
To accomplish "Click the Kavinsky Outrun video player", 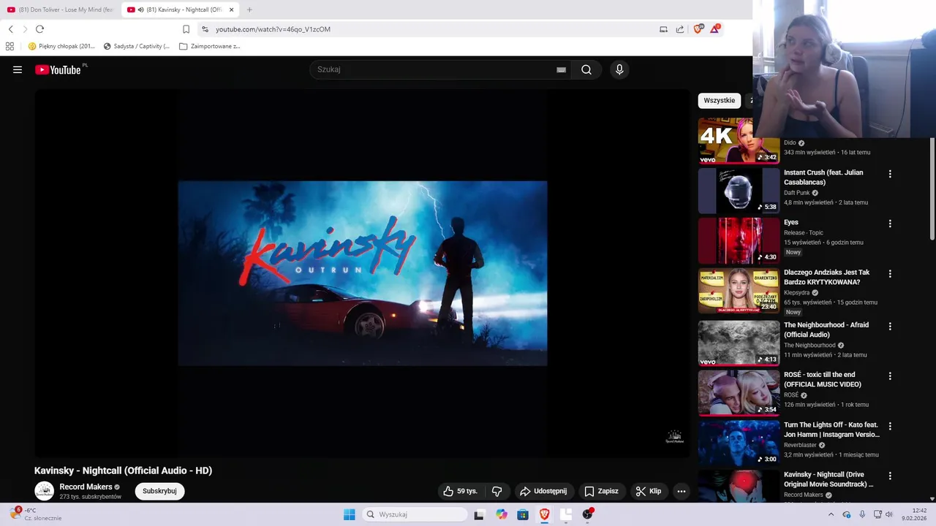I will (362, 273).
